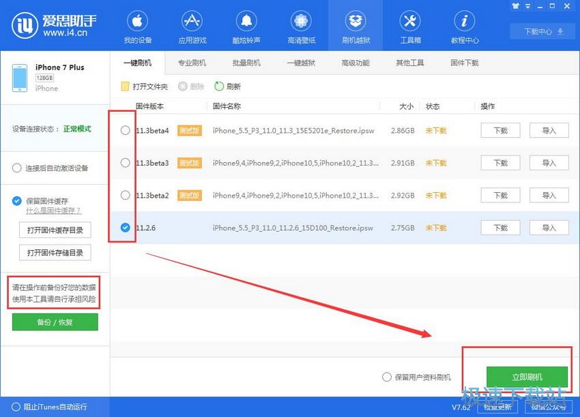Click 固件名称 column header
This screenshot has height=417, width=580.
[x=227, y=106]
